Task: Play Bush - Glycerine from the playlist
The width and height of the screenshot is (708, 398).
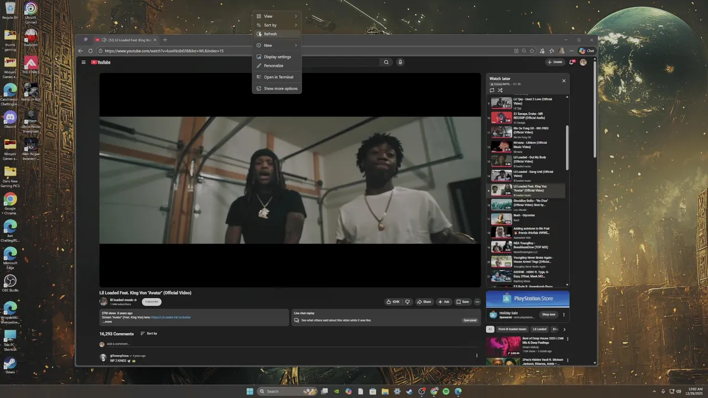Action: (x=527, y=219)
